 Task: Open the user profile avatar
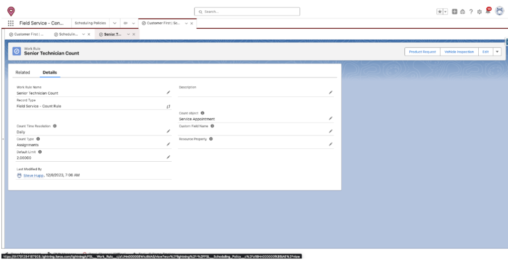click(499, 11)
